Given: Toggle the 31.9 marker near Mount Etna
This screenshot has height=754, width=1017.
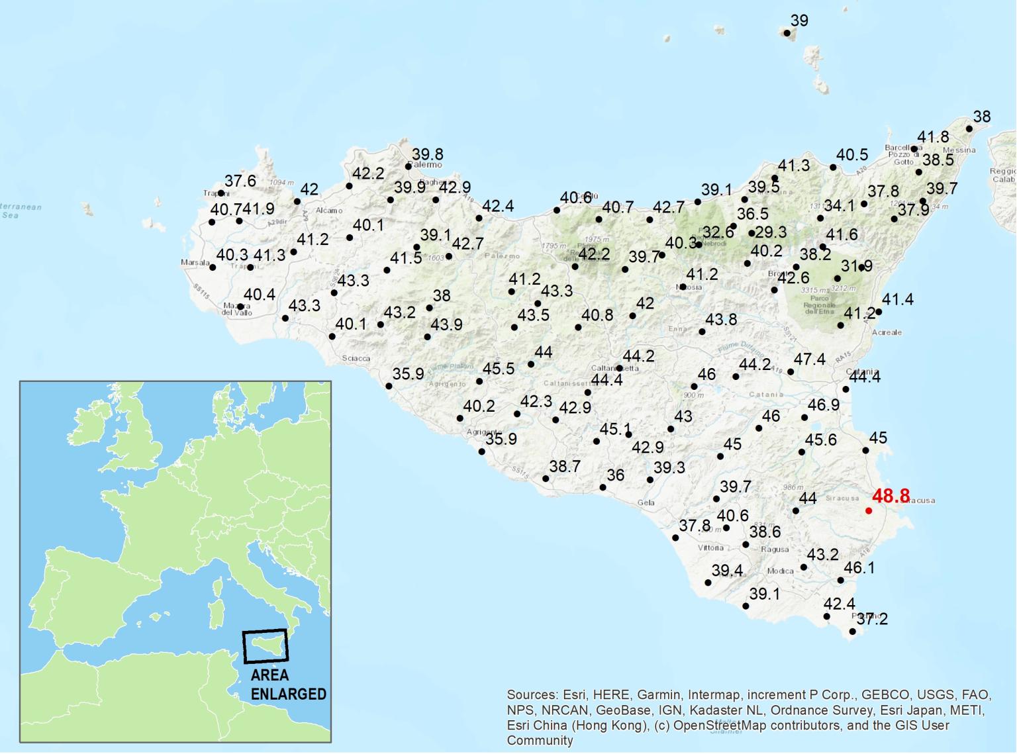Looking at the screenshot, I should pyautogui.click(x=862, y=268).
